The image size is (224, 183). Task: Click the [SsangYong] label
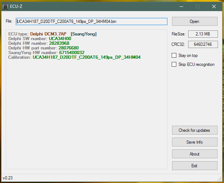[84, 34]
